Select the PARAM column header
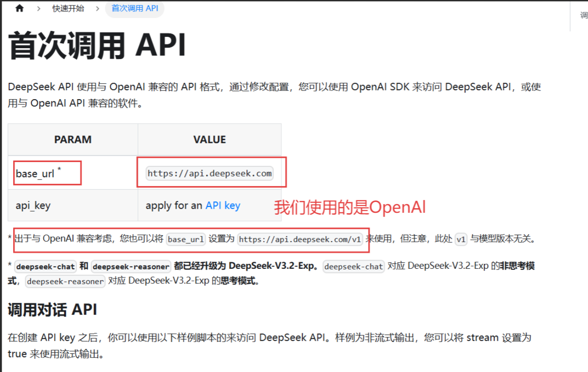 click(73, 140)
